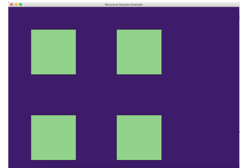Click title bar between green button and title
The image size is (246, 168).
(x=63, y=4)
